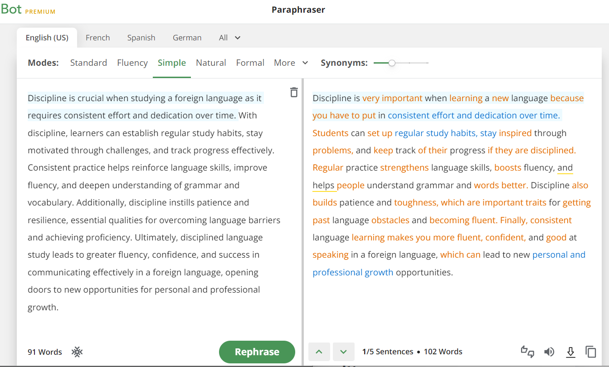Select the German language tab
The height and width of the screenshot is (367, 609).
187,38
